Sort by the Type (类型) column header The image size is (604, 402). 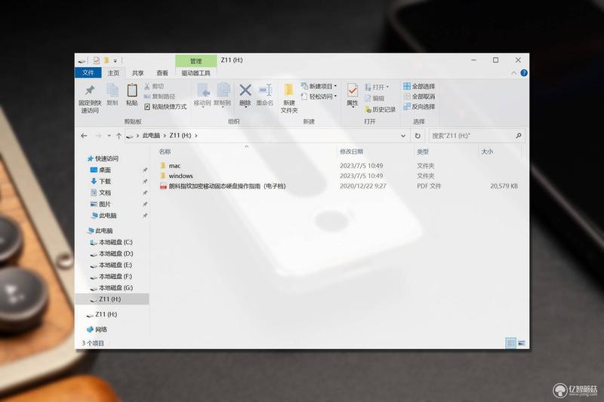click(423, 152)
